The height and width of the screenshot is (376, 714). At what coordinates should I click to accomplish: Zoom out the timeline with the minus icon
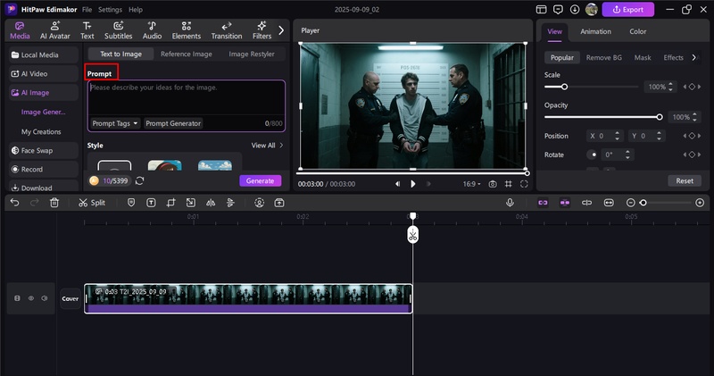tap(631, 203)
